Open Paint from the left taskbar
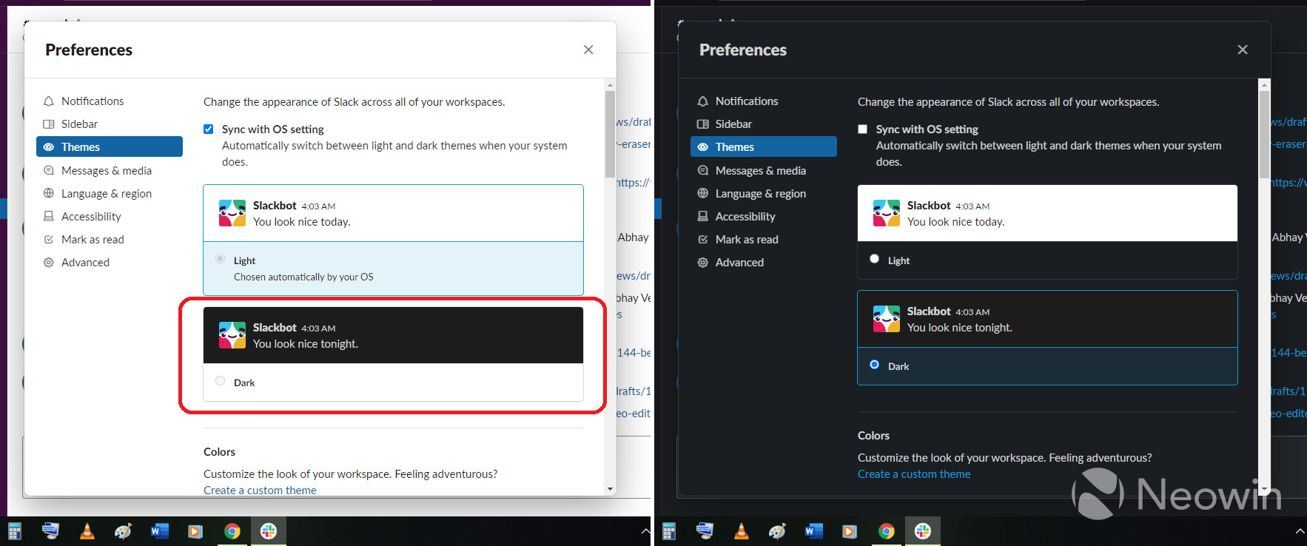 123,531
